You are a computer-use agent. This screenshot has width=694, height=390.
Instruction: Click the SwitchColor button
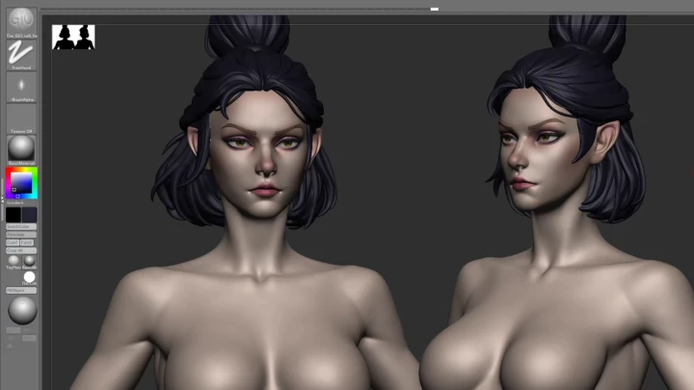pyautogui.click(x=21, y=226)
